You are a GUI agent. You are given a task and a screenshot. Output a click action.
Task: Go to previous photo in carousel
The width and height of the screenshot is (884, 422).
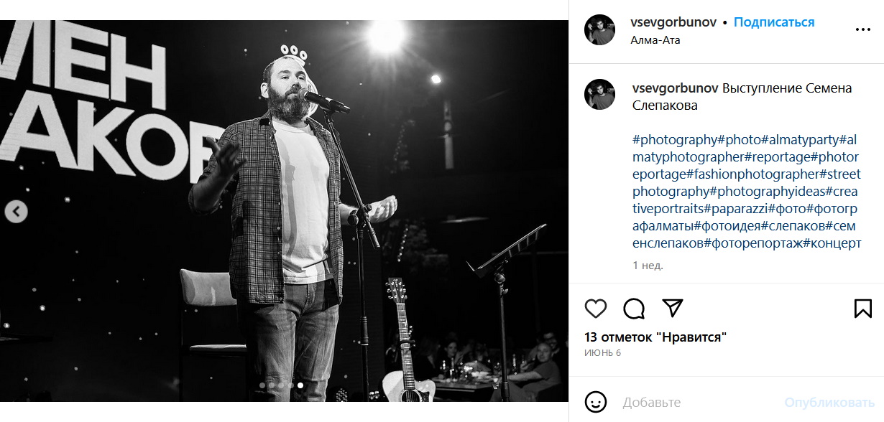point(16,212)
